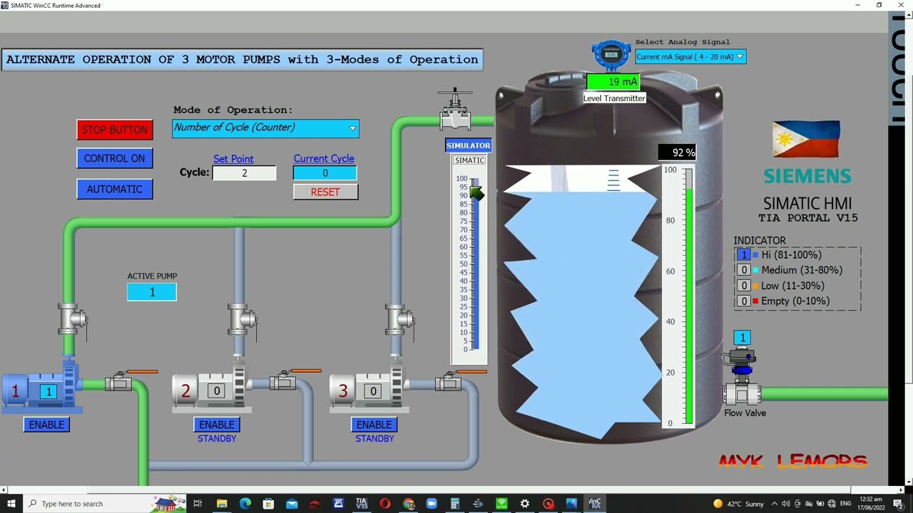Open Calculator from the taskbar
913x513 pixels.
point(455,504)
